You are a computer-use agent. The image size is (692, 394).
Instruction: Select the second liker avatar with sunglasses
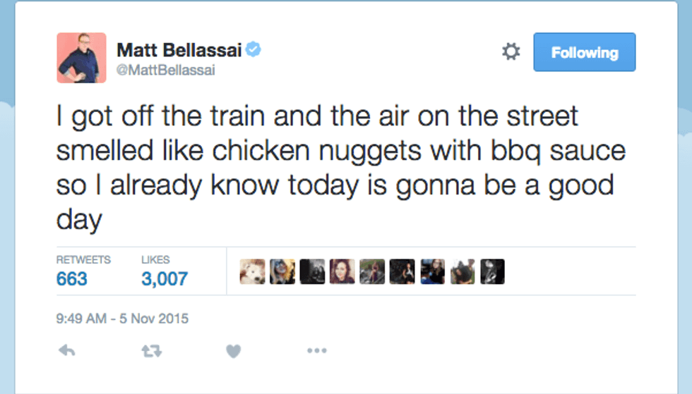282,272
